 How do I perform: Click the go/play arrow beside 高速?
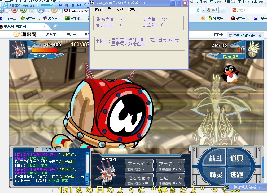click(x=222, y=10)
